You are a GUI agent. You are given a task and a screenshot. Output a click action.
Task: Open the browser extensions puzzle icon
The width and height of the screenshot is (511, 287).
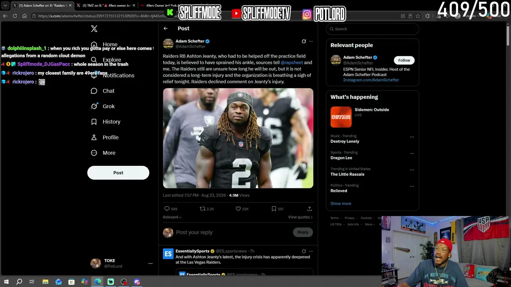coord(428,16)
